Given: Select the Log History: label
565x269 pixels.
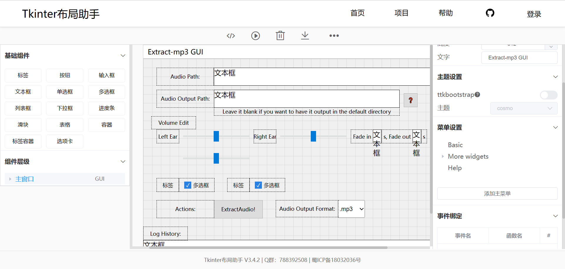Looking at the screenshot, I should (x=165, y=234).
